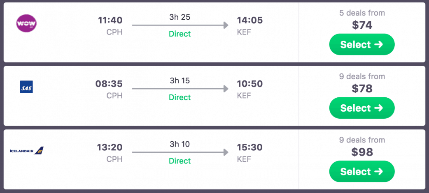Click the 10:50 KEF arrival time
The height and width of the screenshot is (193, 429).
pos(249,84)
